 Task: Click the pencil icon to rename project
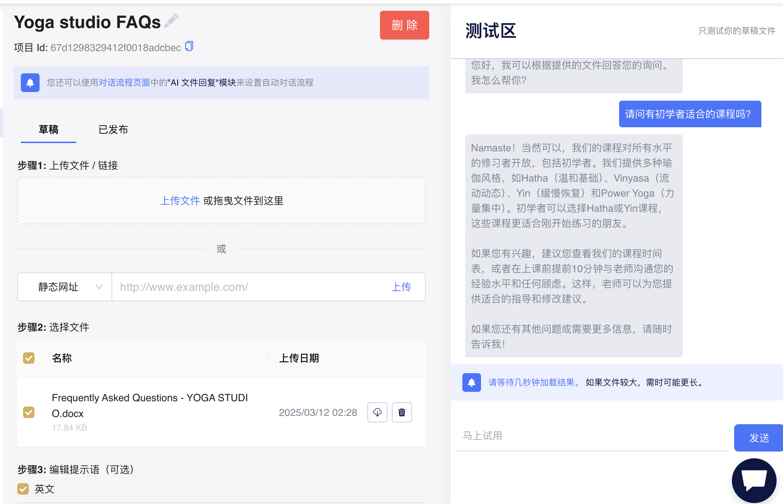pyautogui.click(x=171, y=21)
